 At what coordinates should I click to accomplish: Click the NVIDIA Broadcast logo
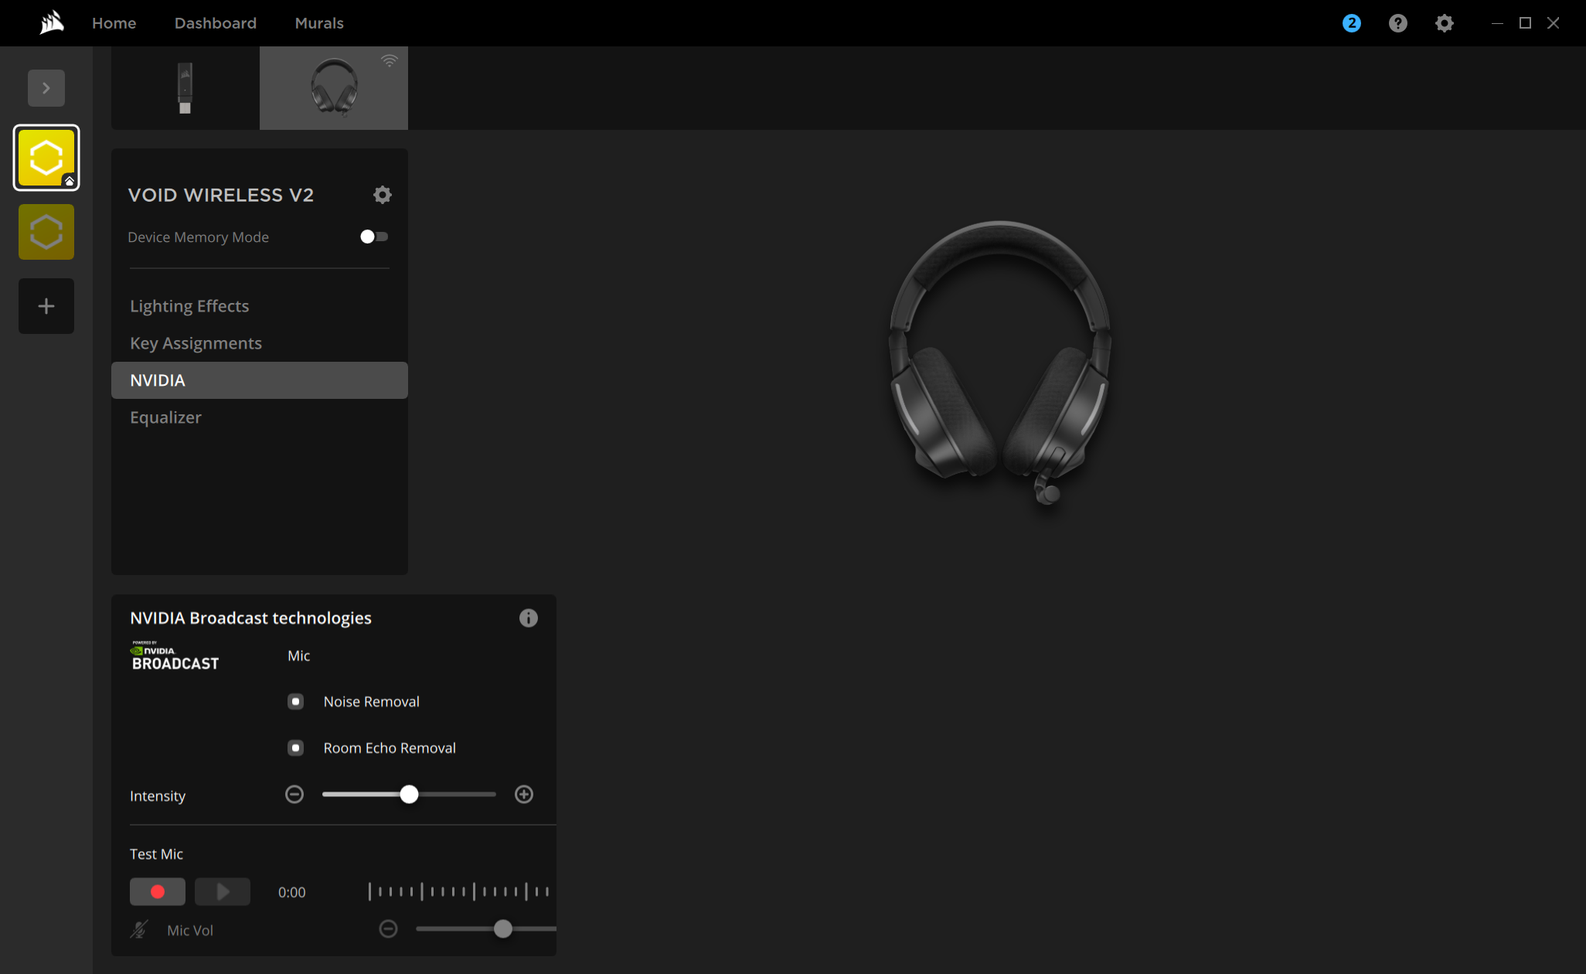point(175,656)
